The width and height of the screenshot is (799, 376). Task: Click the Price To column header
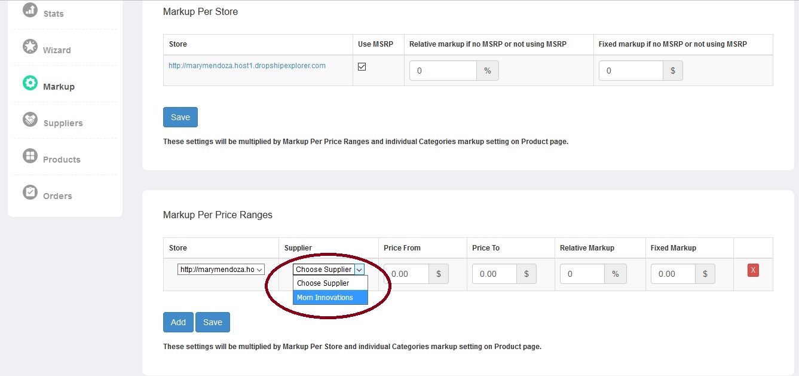(486, 248)
